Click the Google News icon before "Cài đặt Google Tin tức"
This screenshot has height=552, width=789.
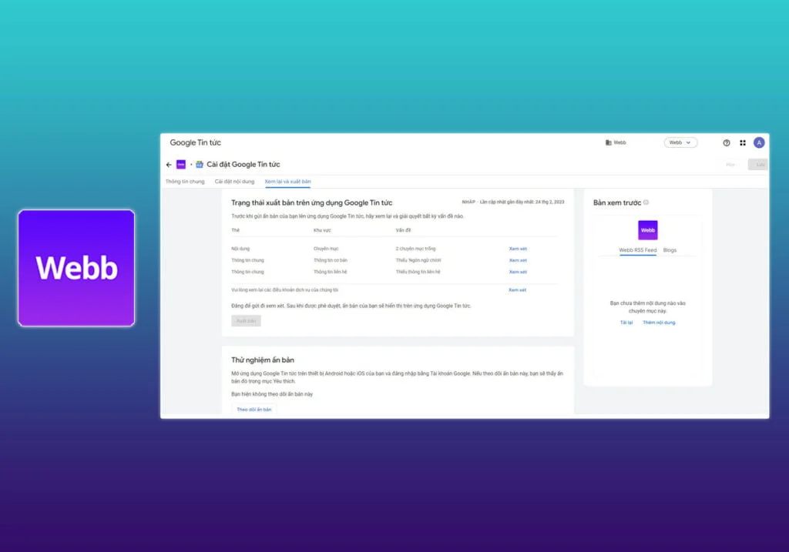(x=200, y=165)
